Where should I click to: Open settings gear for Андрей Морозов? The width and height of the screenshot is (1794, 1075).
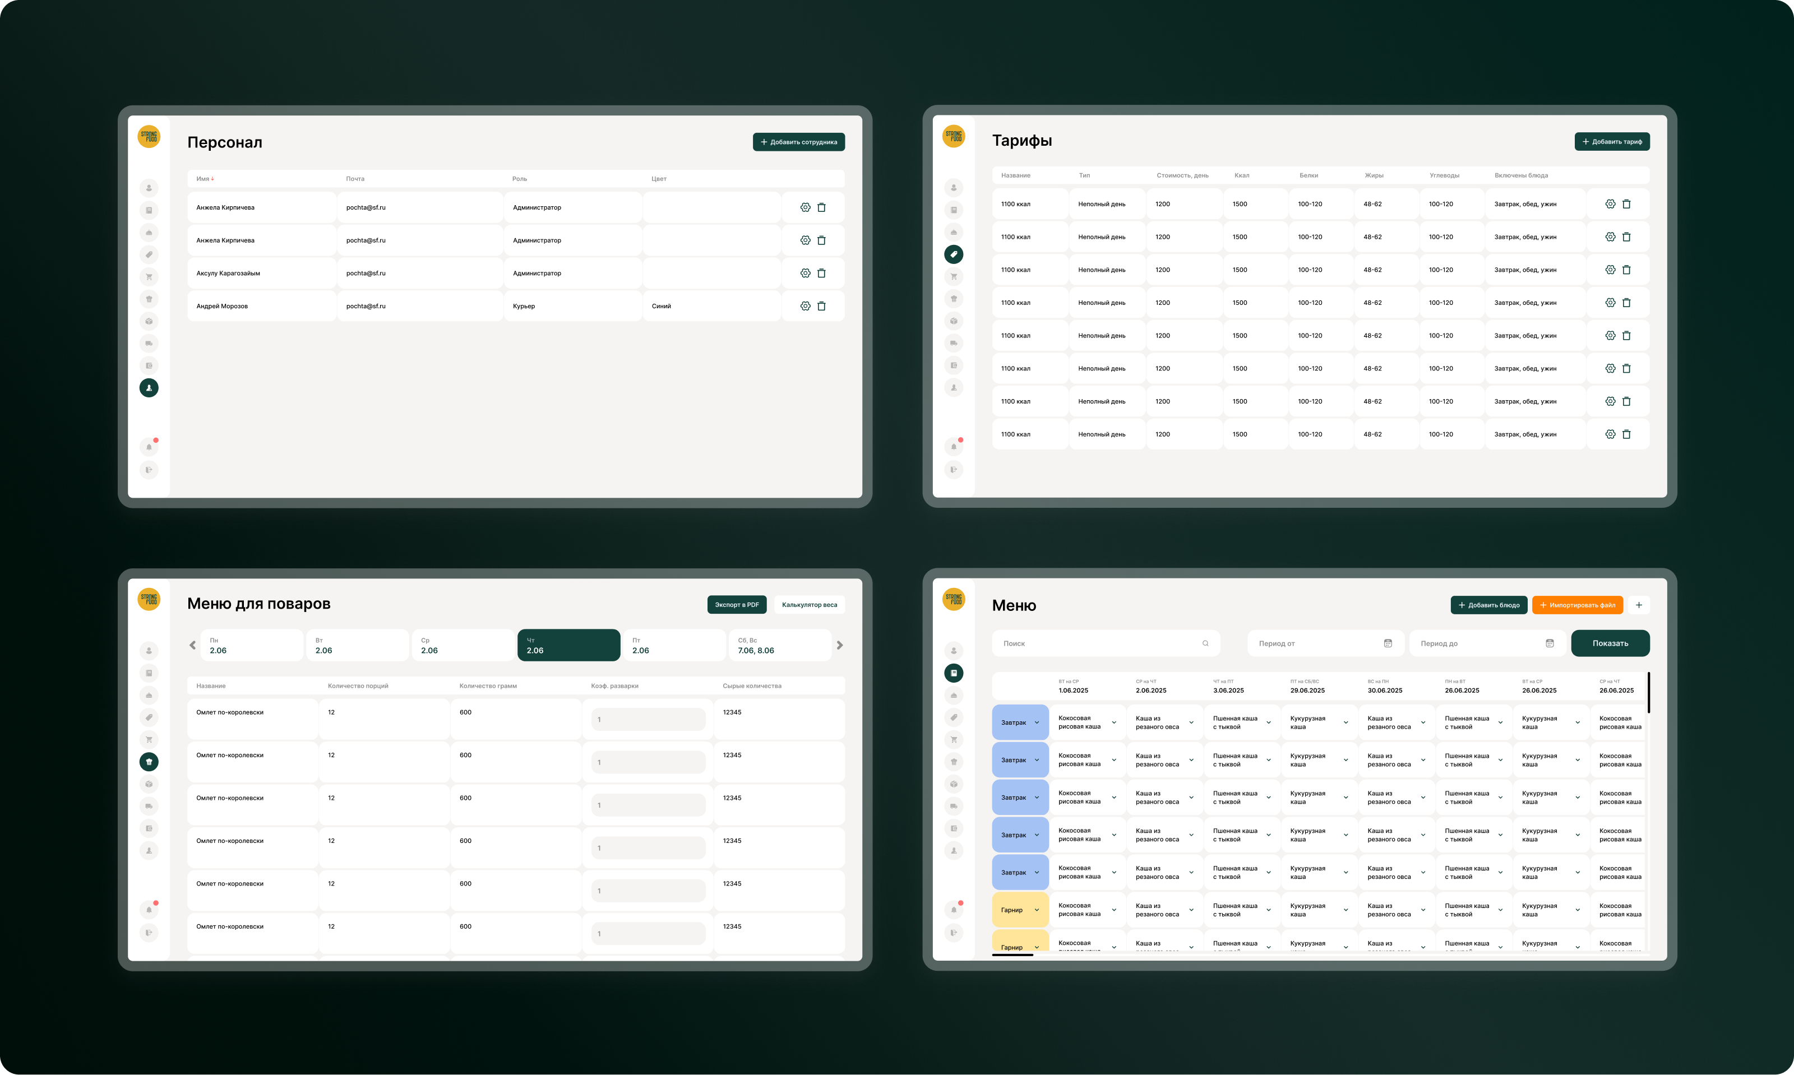tap(805, 305)
